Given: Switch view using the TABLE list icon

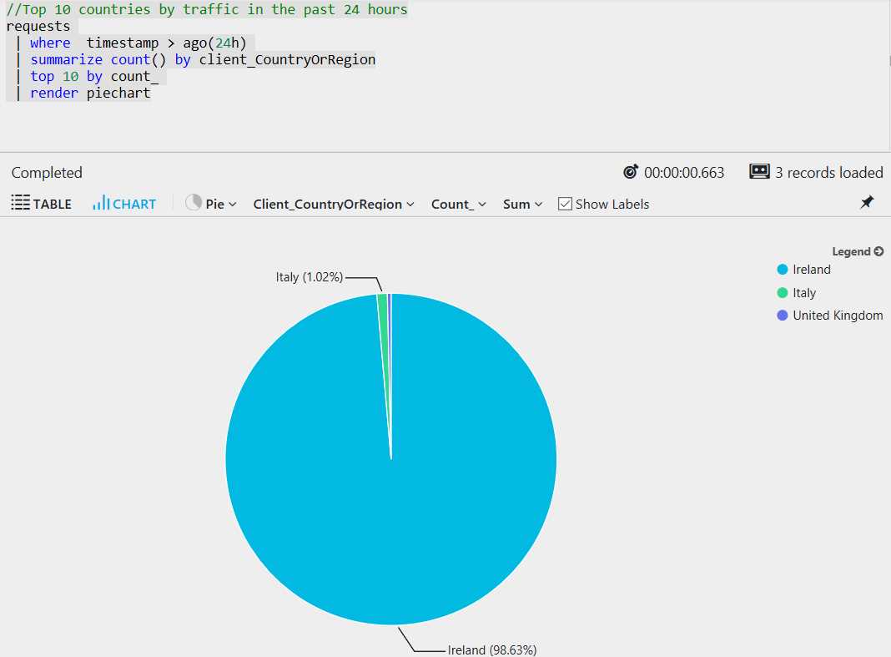Looking at the screenshot, I should pyautogui.click(x=21, y=203).
